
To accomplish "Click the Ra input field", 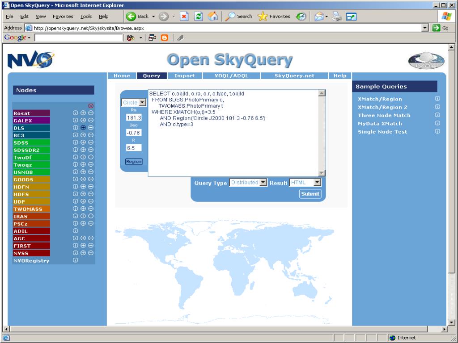I will pyautogui.click(x=134, y=117).
